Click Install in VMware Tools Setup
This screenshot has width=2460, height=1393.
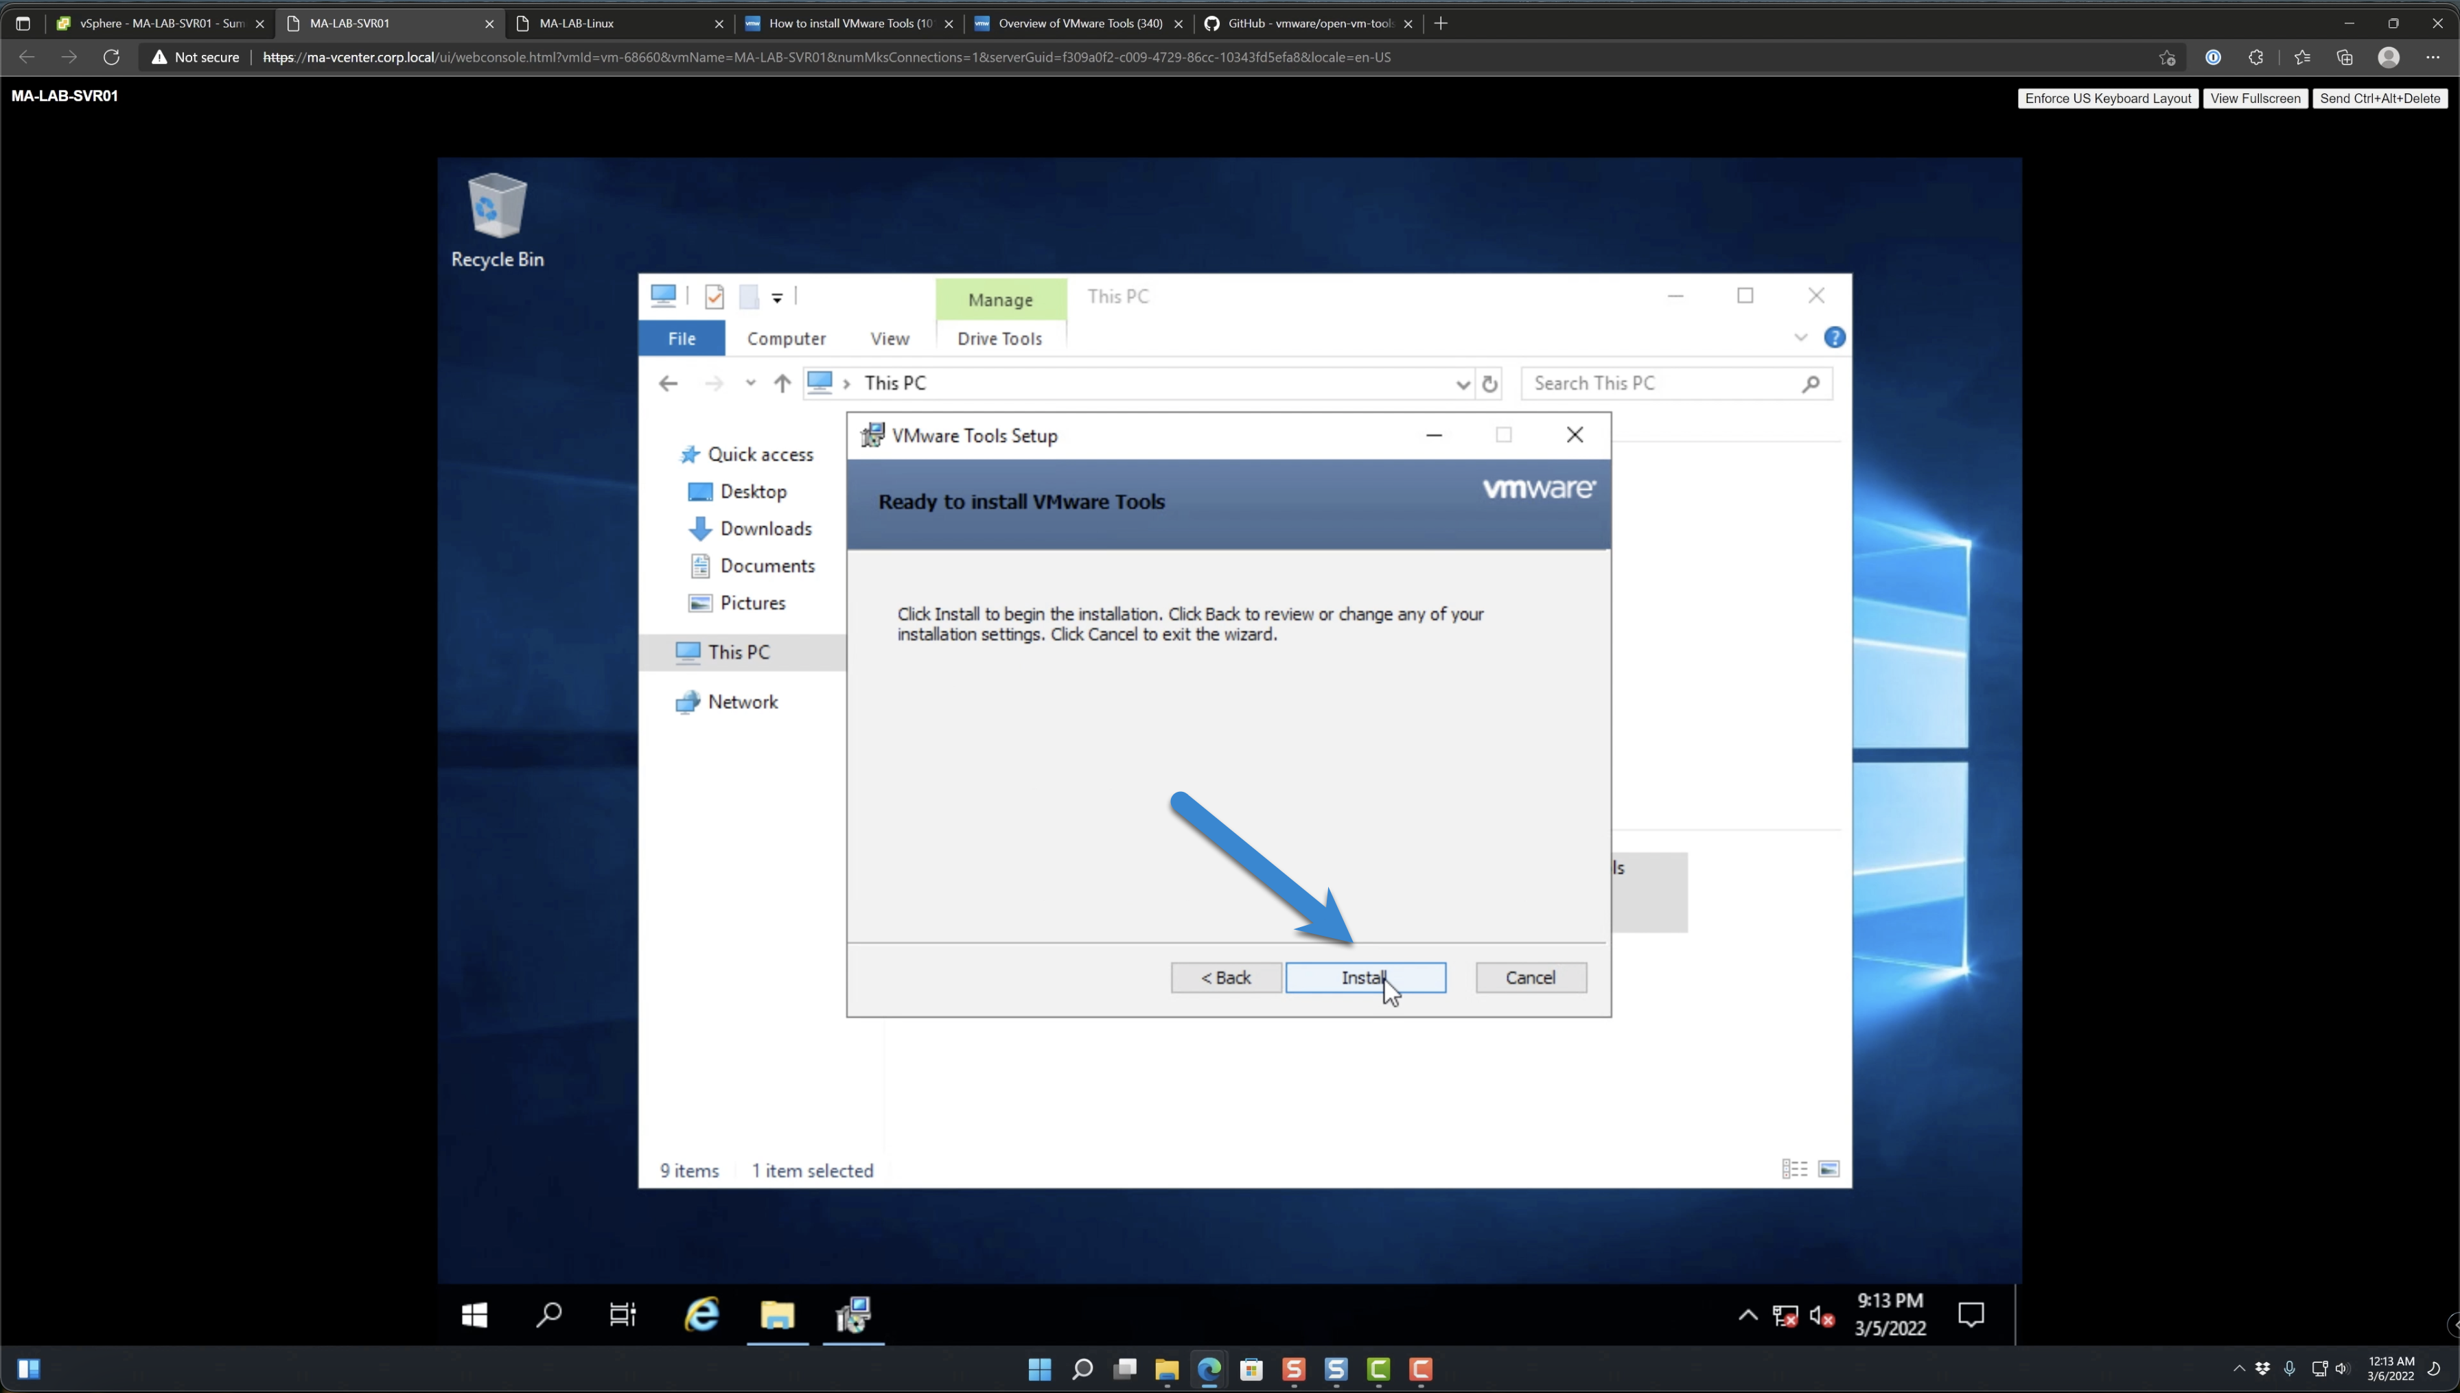1365,977
